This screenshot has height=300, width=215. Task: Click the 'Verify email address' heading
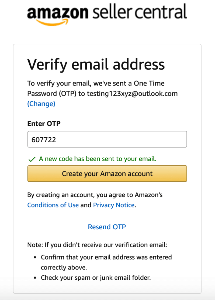tap(96, 64)
